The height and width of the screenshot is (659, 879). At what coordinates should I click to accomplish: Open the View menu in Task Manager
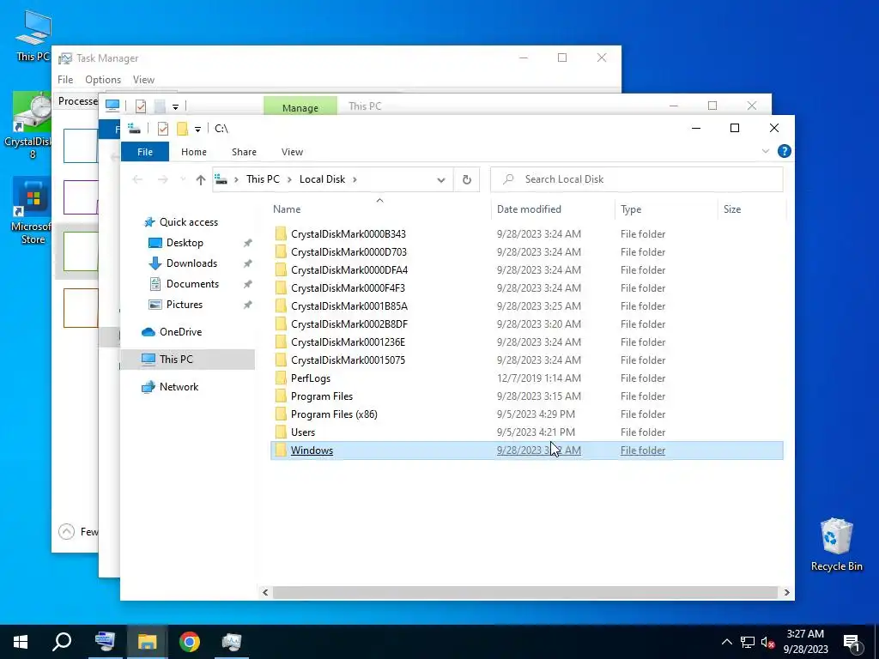pyautogui.click(x=143, y=80)
